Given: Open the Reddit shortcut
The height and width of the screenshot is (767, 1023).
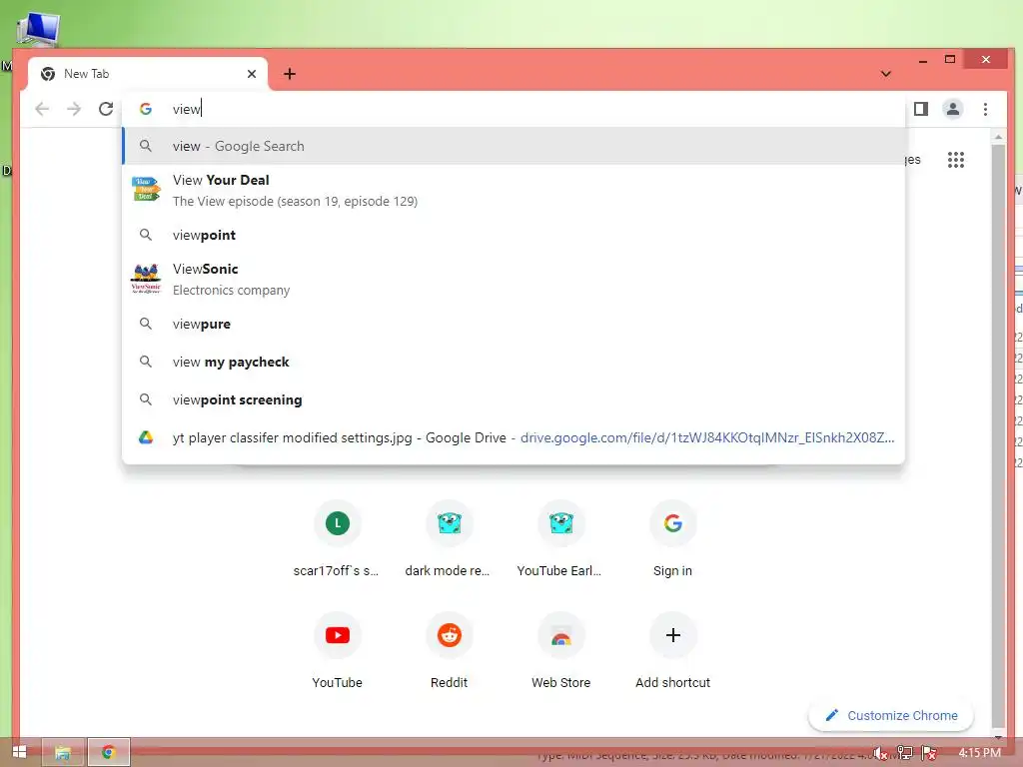Looking at the screenshot, I should (449, 651).
